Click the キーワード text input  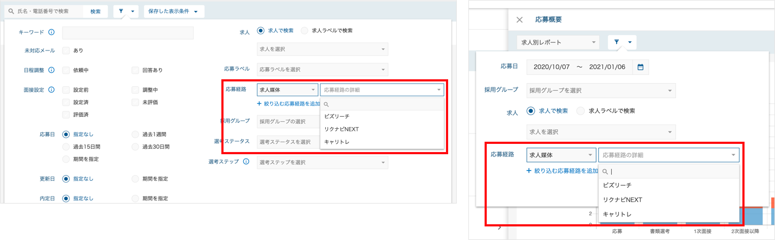pos(128,33)
